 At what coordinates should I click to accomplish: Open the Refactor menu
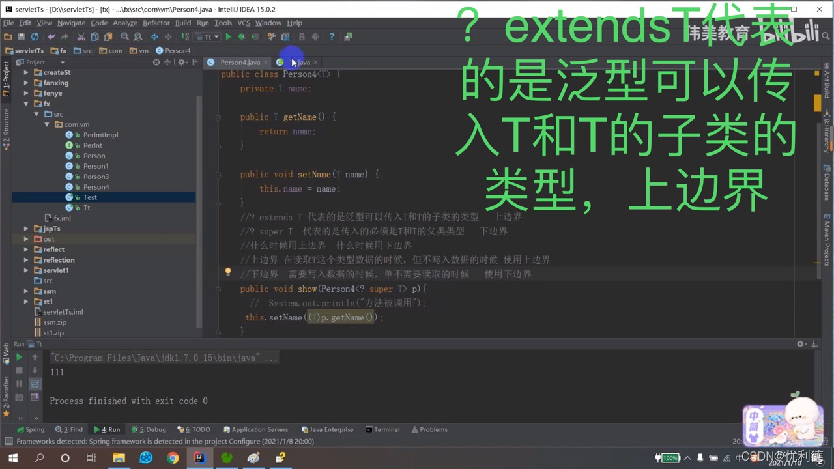coord(156,23)
